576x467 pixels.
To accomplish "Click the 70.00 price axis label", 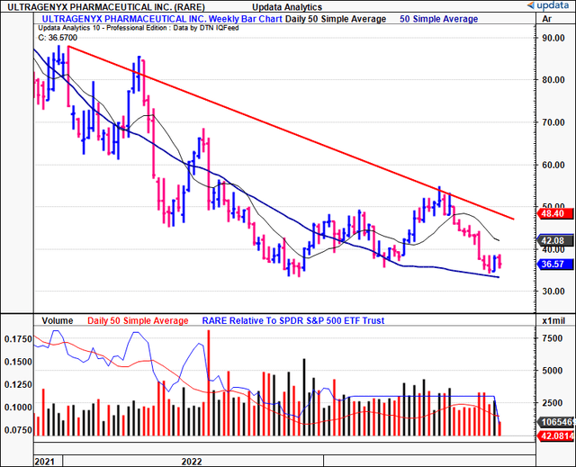I will click(553, 122).
